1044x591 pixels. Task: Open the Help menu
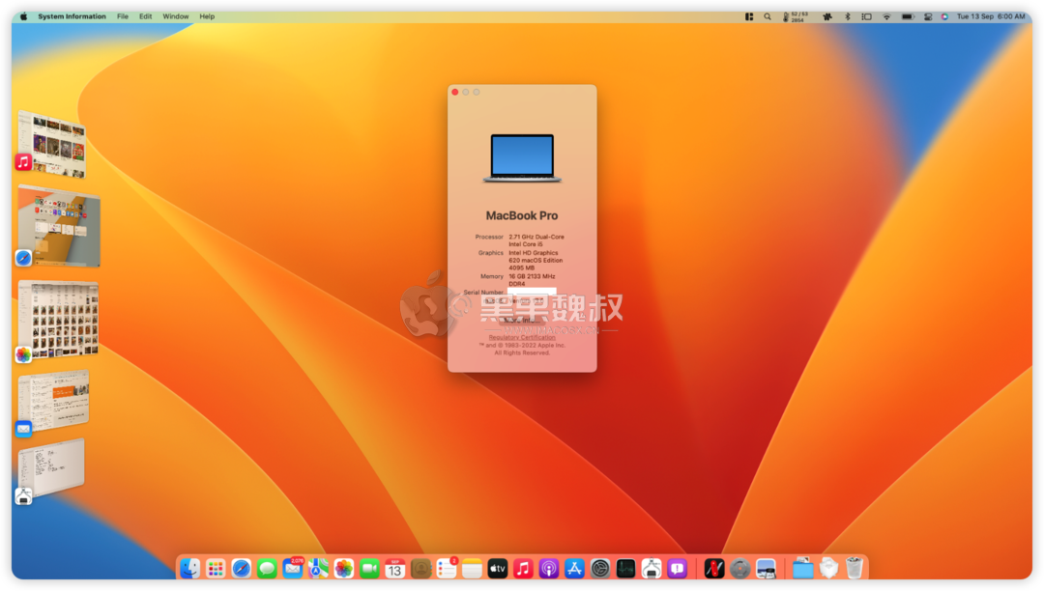tap(207, 16)
